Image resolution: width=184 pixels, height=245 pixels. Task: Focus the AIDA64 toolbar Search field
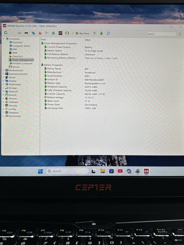[x=162, y=34]
